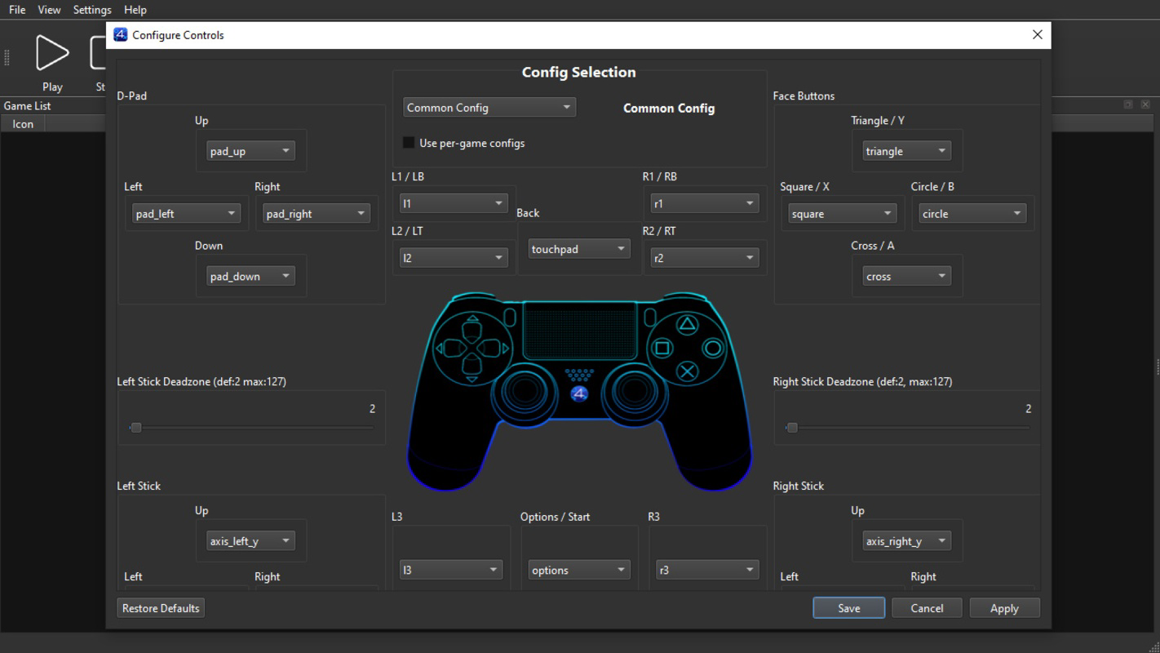Open the File menu
Screen dimensions: 1160x653
coord(17,10)
